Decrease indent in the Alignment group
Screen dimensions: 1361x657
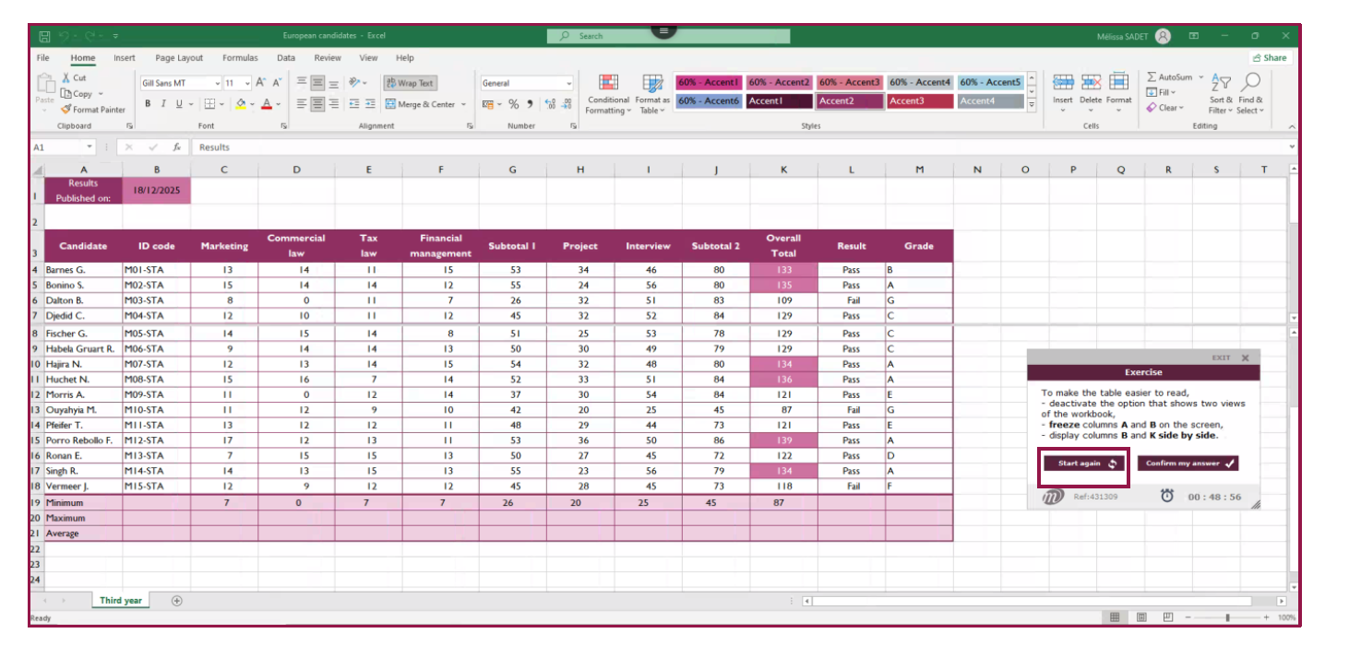coord(354,104)
